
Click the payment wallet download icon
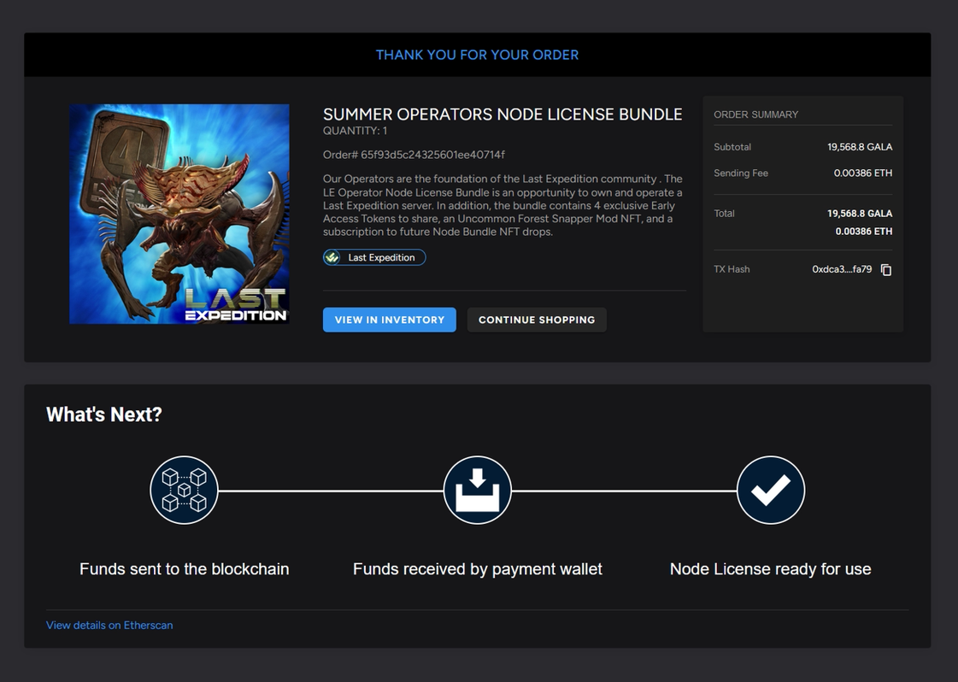[477, 490]
